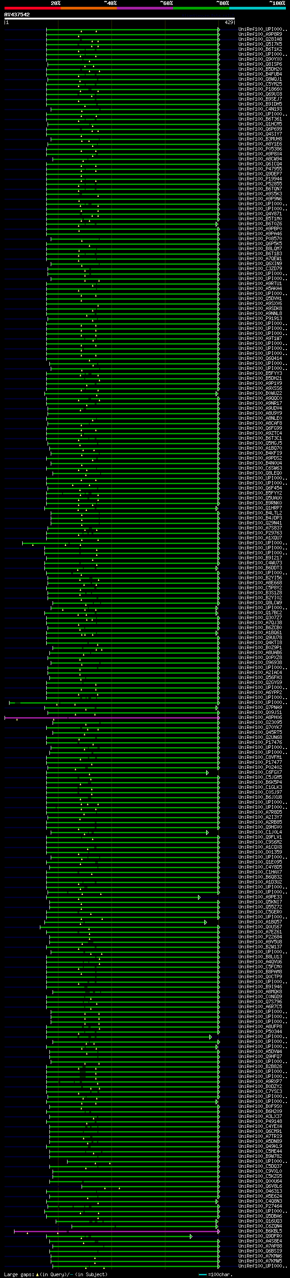
Task: Select the UniRef100_Q7PNA9 label
Action: click(260, 708)
